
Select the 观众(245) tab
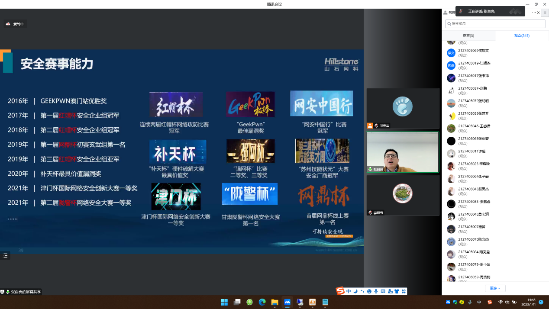click(x=522, y=35)
